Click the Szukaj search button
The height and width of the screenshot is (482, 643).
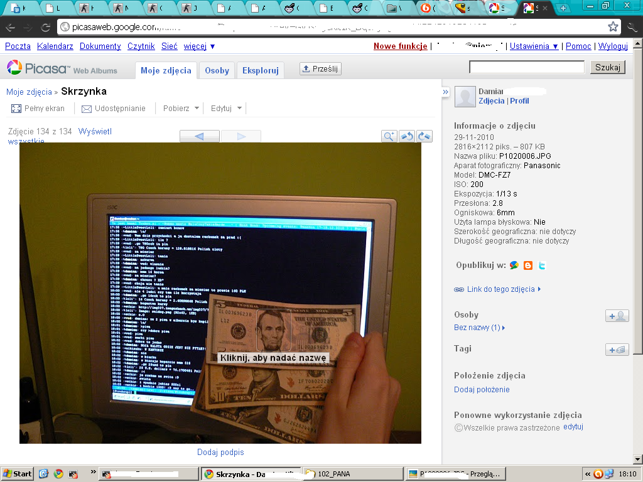(608, 67)
